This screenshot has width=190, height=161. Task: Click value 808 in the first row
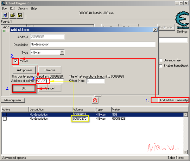point(115,115)
